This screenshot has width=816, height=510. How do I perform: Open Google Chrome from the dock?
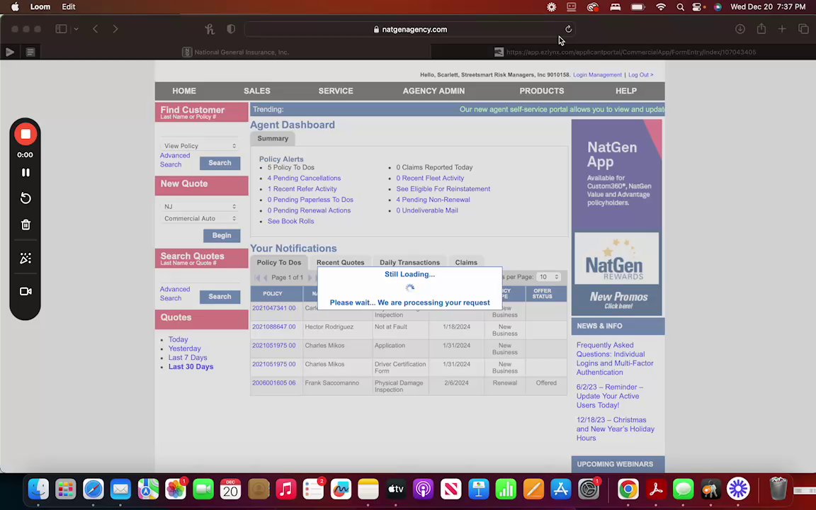point(628,489)
